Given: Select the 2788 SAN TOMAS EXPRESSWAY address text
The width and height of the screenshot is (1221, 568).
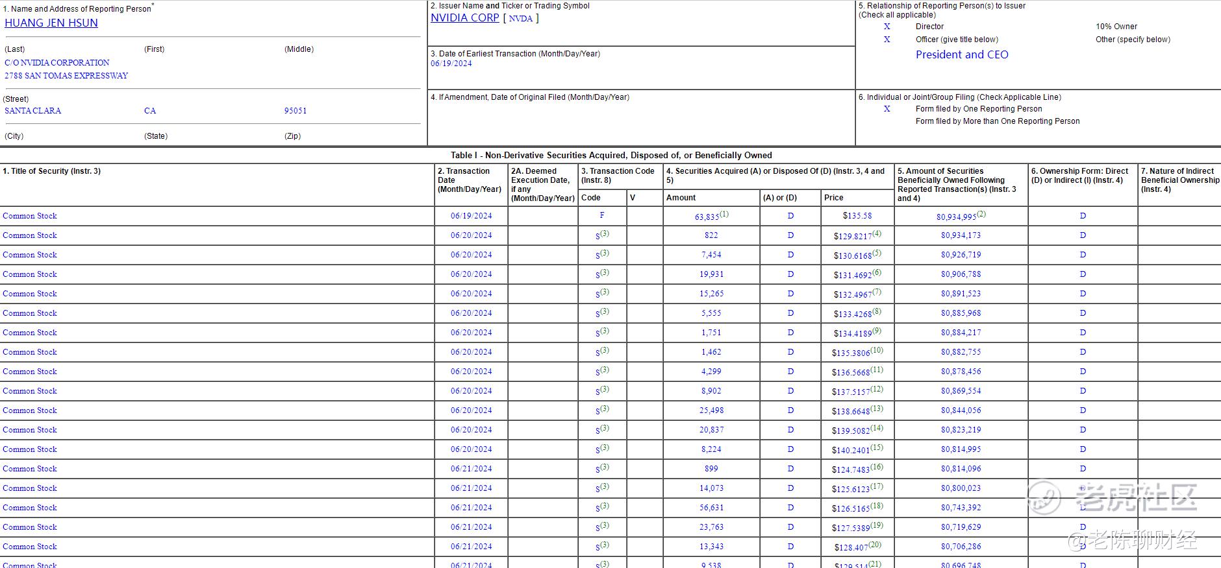Looking at the screenshot, I should (66, 76).
